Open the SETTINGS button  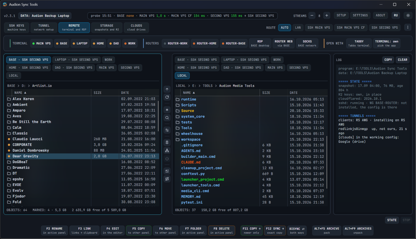coord(360,15)
